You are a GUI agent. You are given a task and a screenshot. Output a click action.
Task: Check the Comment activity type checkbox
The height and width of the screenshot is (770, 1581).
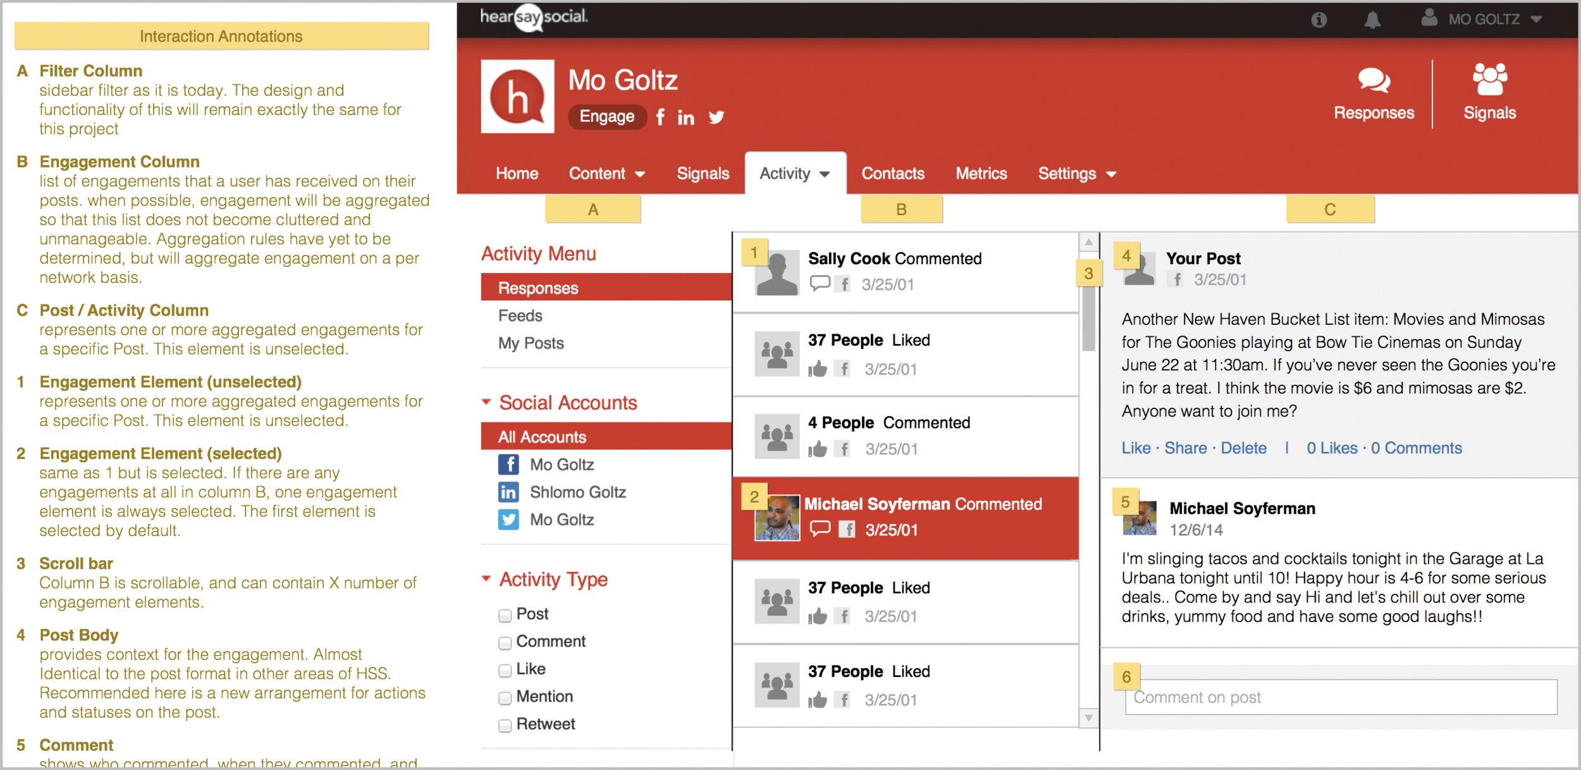pos(504,643)
